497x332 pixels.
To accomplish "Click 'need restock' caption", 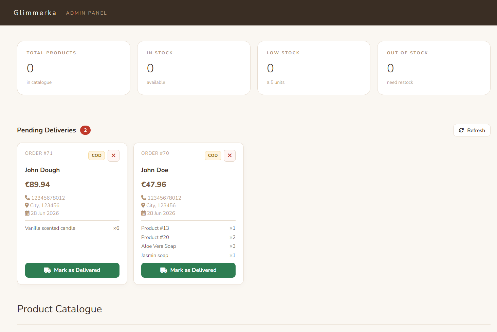I will point(400,82).
